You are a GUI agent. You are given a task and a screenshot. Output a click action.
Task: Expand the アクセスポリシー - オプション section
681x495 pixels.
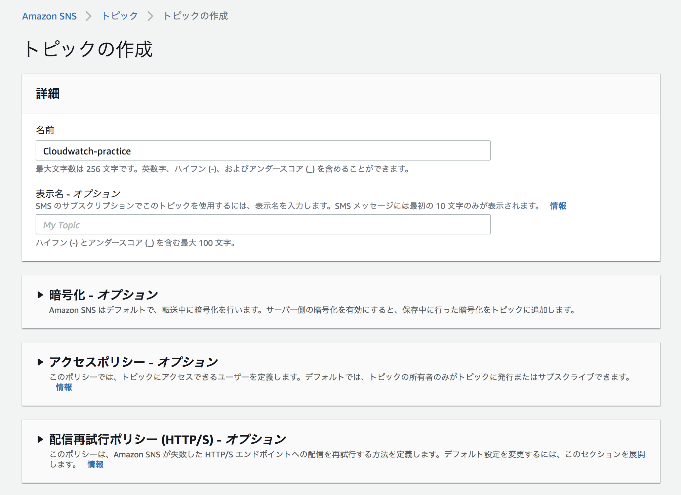133,362
